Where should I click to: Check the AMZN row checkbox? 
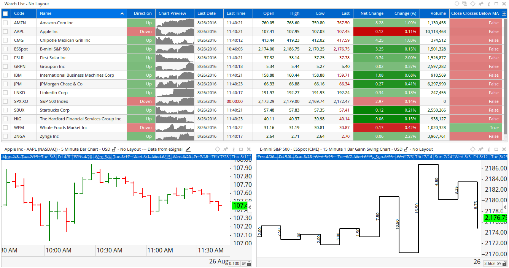tap(5, 23)
